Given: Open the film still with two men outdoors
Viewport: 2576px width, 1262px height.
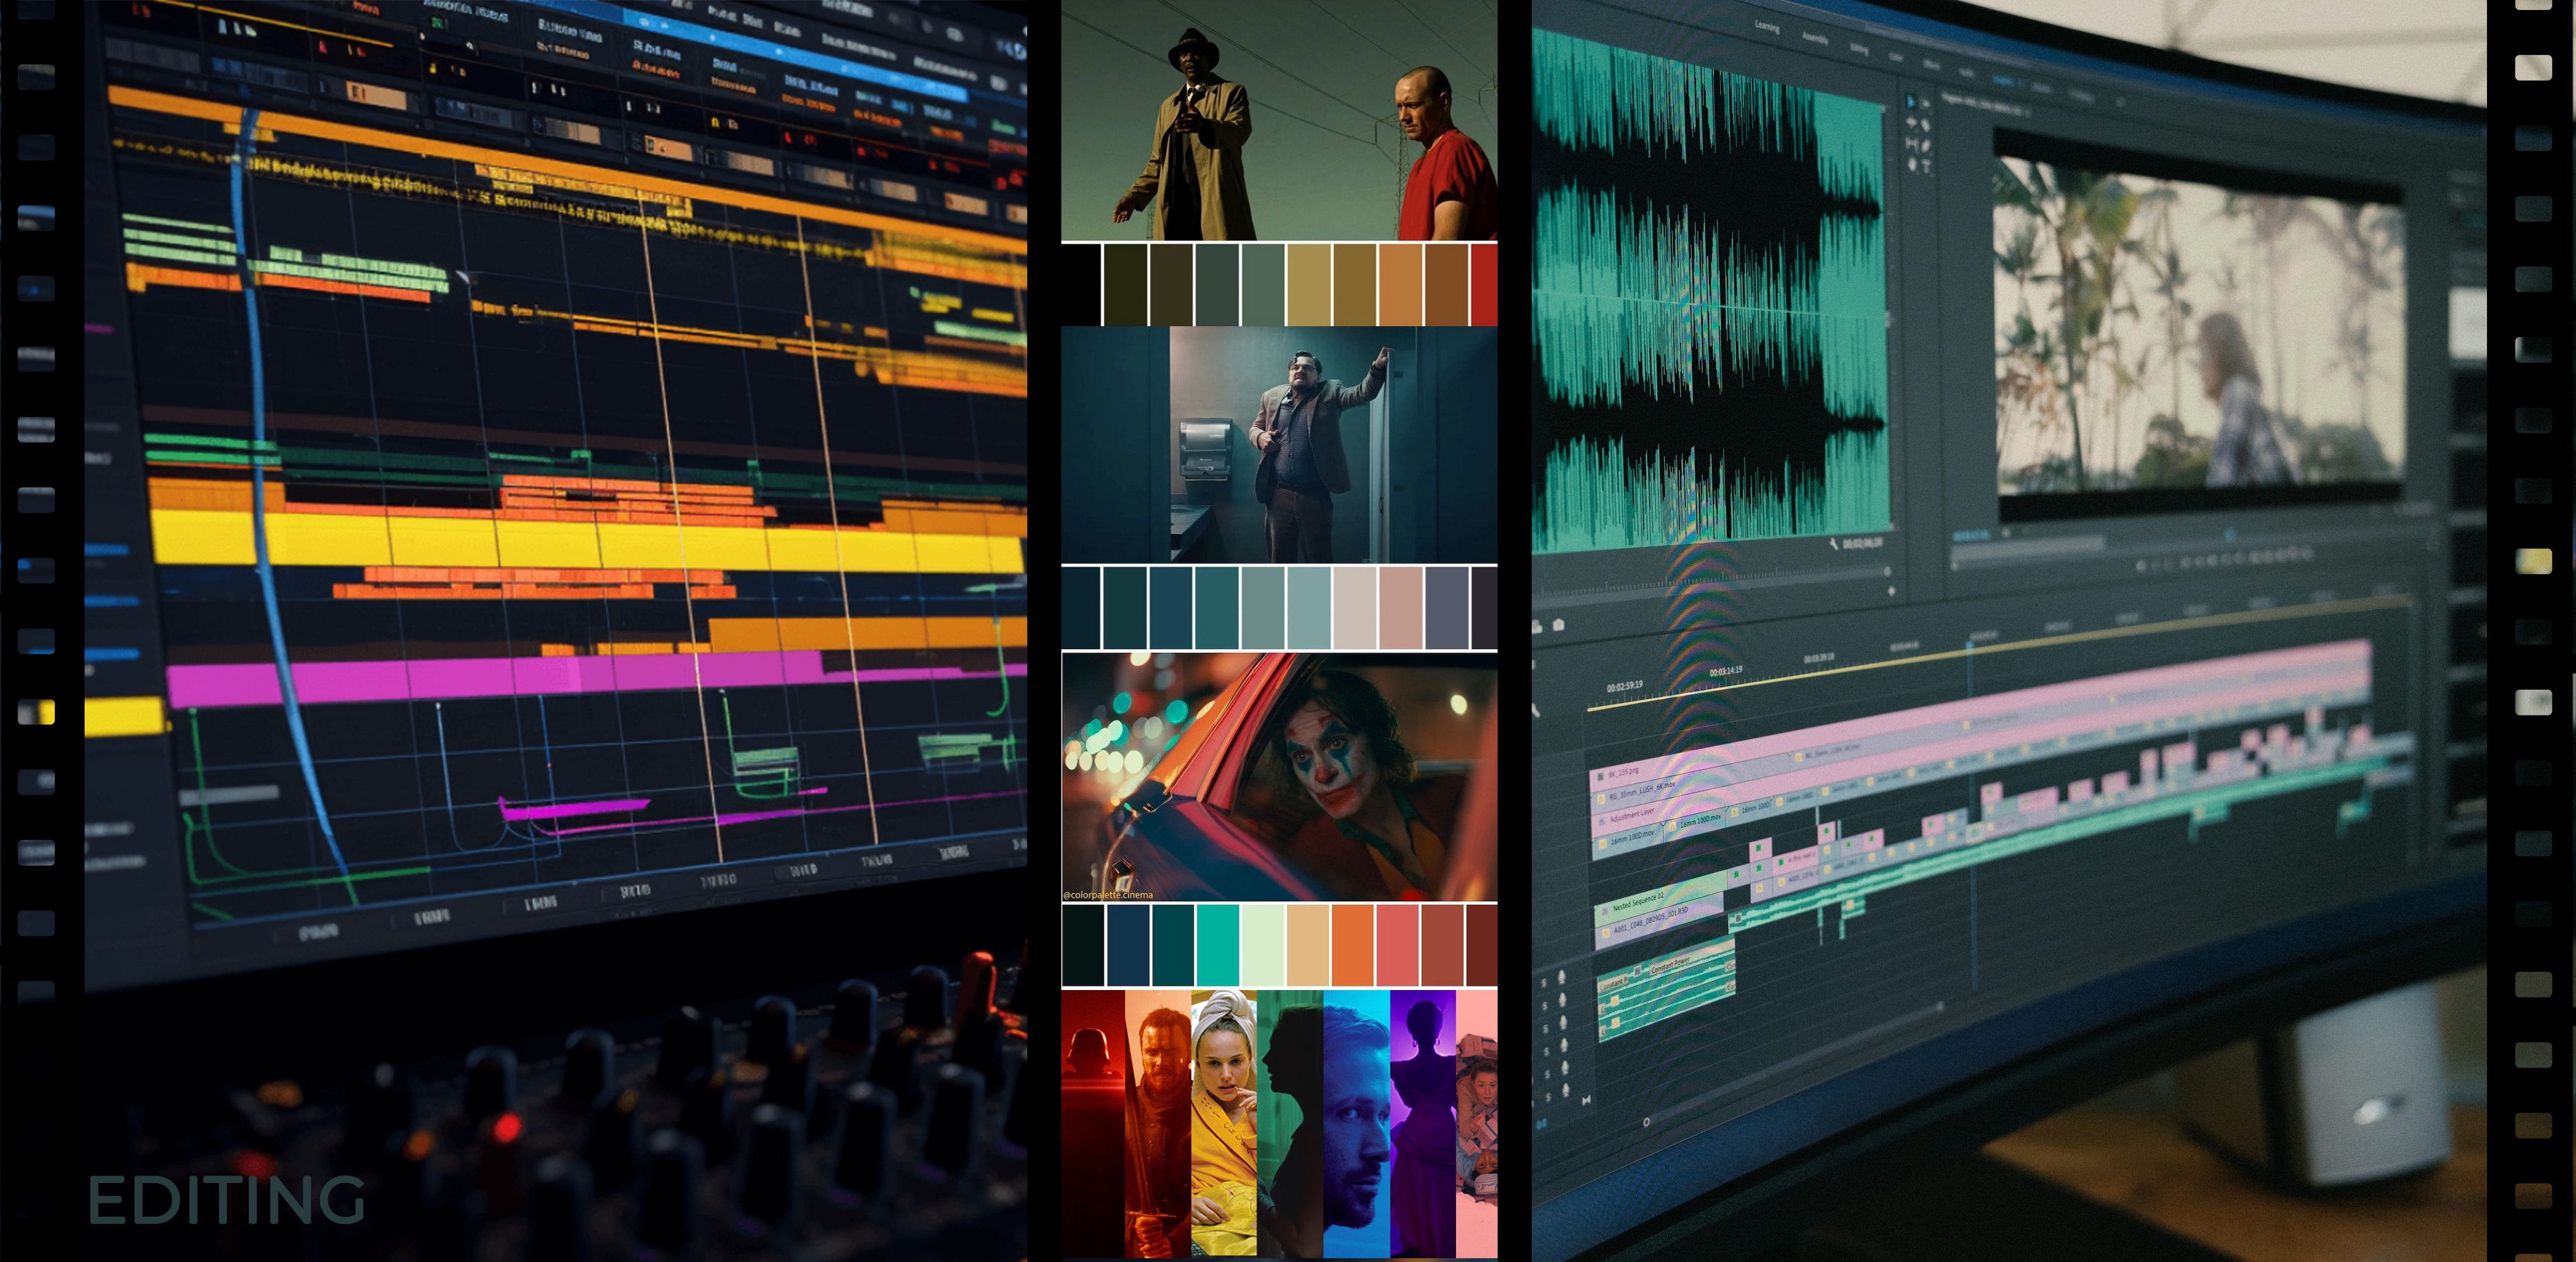Looking at the screenshot, I should [x=1279, y=120].
